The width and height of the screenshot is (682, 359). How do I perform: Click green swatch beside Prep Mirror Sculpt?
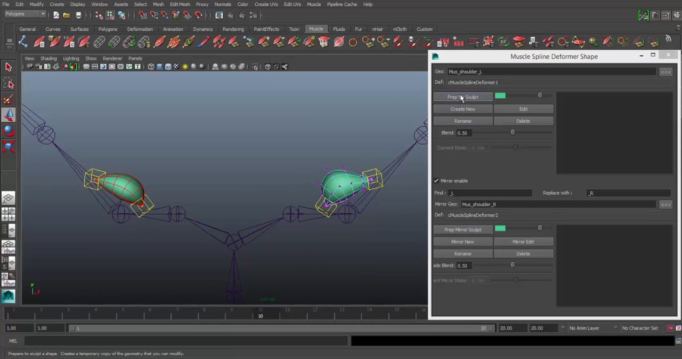[500, 228]
